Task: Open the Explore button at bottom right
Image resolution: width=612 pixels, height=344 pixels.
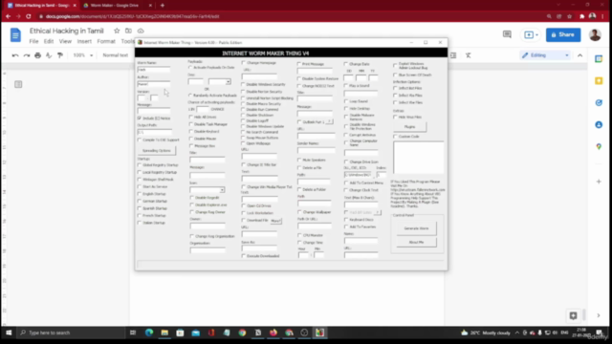Action: pos(573,315)
